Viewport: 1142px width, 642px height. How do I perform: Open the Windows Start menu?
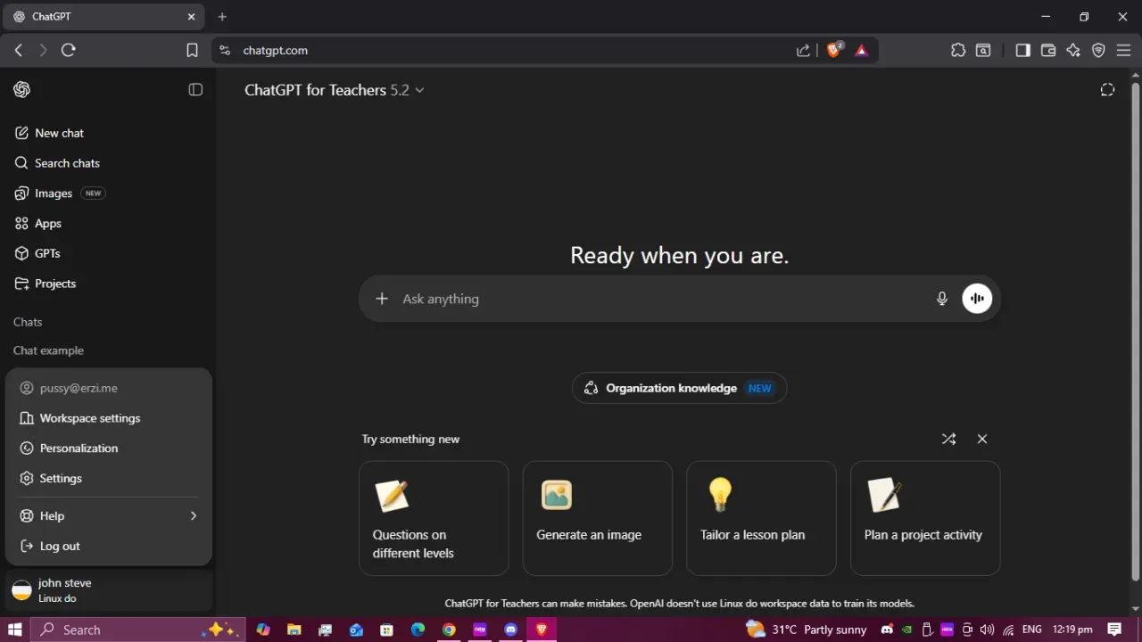click(x=15, y=630)
